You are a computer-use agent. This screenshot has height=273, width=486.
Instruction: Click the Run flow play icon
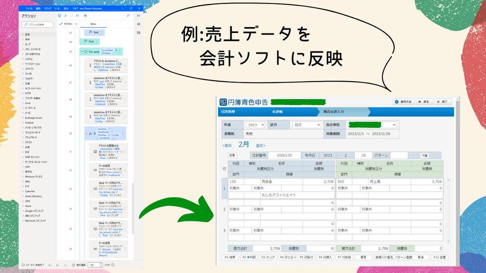[66, 16]
